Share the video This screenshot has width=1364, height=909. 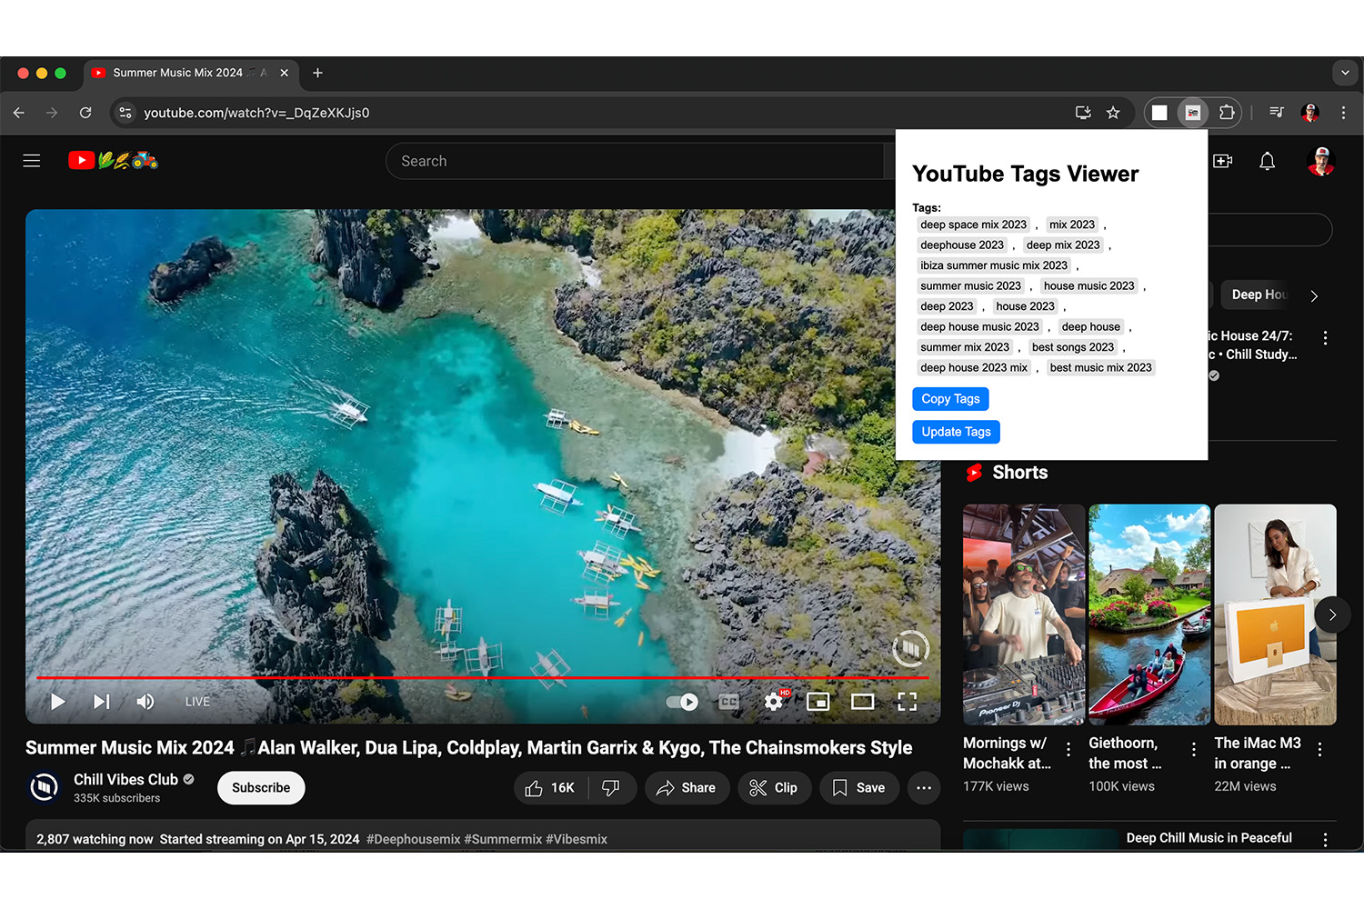pyautogui.click(x=686, y=788)
